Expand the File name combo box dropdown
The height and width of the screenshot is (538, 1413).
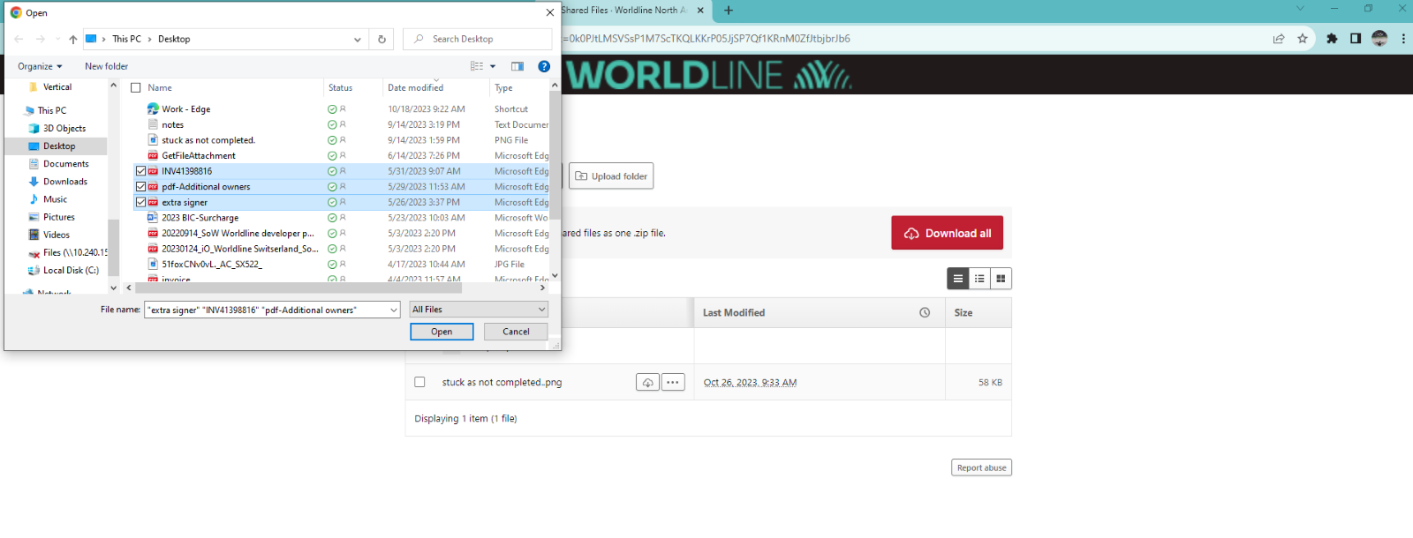[x=393, y=310]
